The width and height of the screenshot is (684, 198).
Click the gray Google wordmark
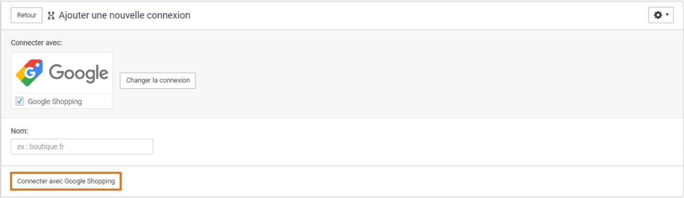click(x=79, y=73)
